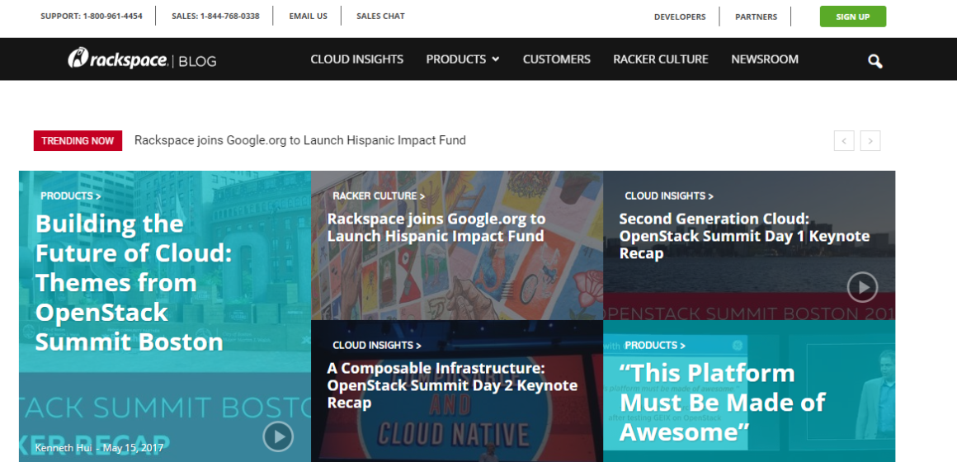Open Products category on Made of Awesome card
Screen dimensions: 957x462
[655, 346]
